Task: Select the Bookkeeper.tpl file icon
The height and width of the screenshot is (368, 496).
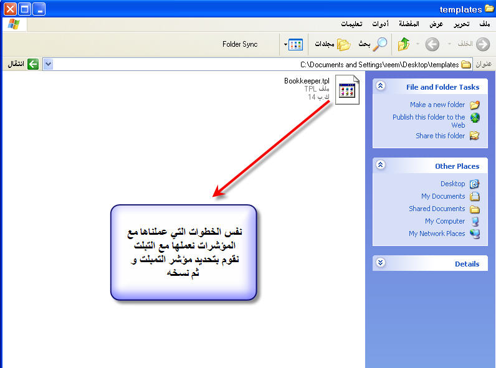Action: point(348,88)
